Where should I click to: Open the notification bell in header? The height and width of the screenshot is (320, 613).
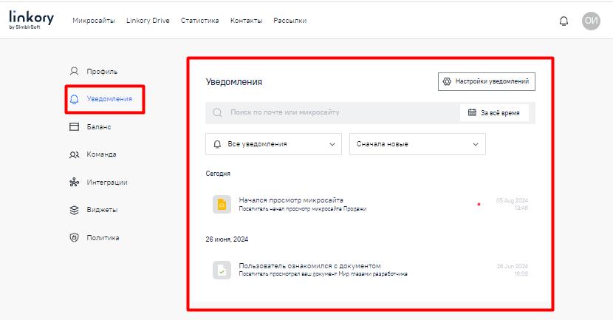[x=564, y=21]
